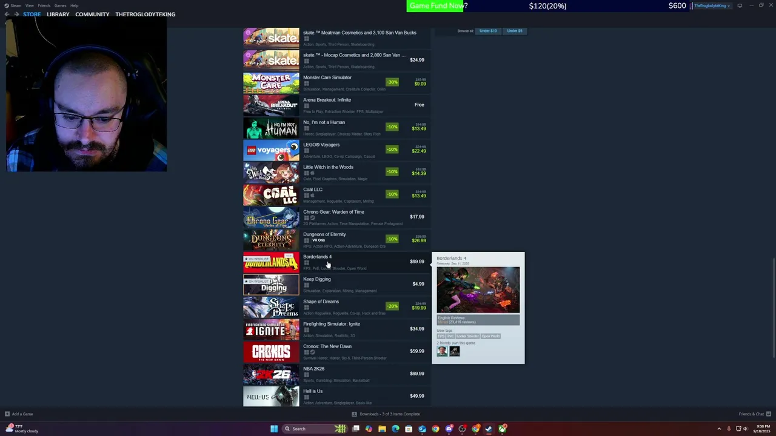Open Discord from taskbar
This screenshot has width=776, height=436.
coord(449,429)
